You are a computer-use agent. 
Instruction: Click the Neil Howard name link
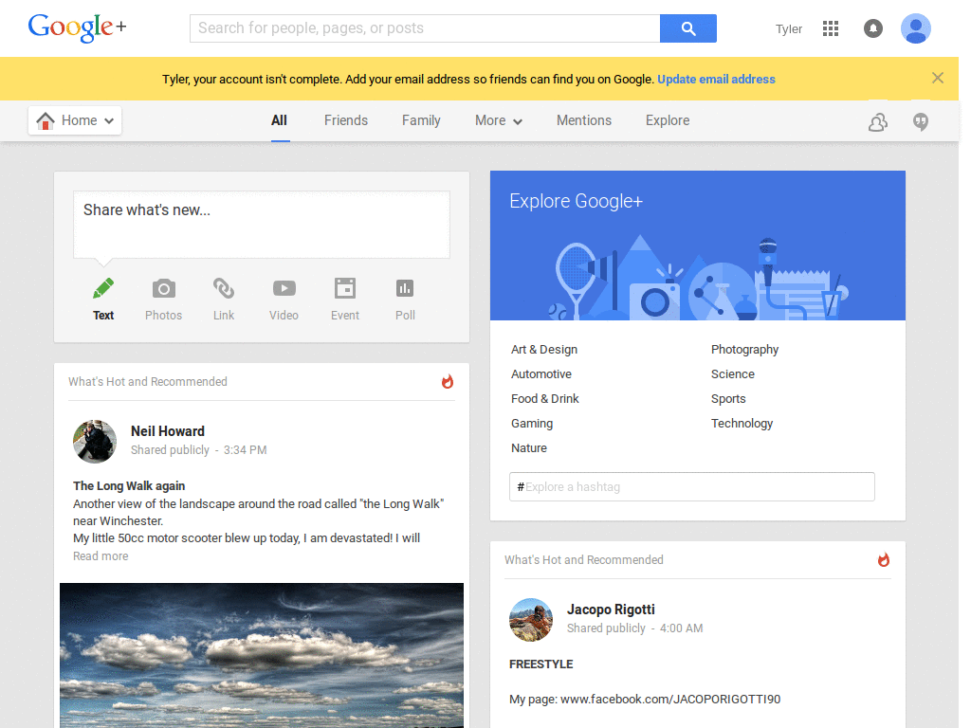pyautogui.click(x=167, y=431)
